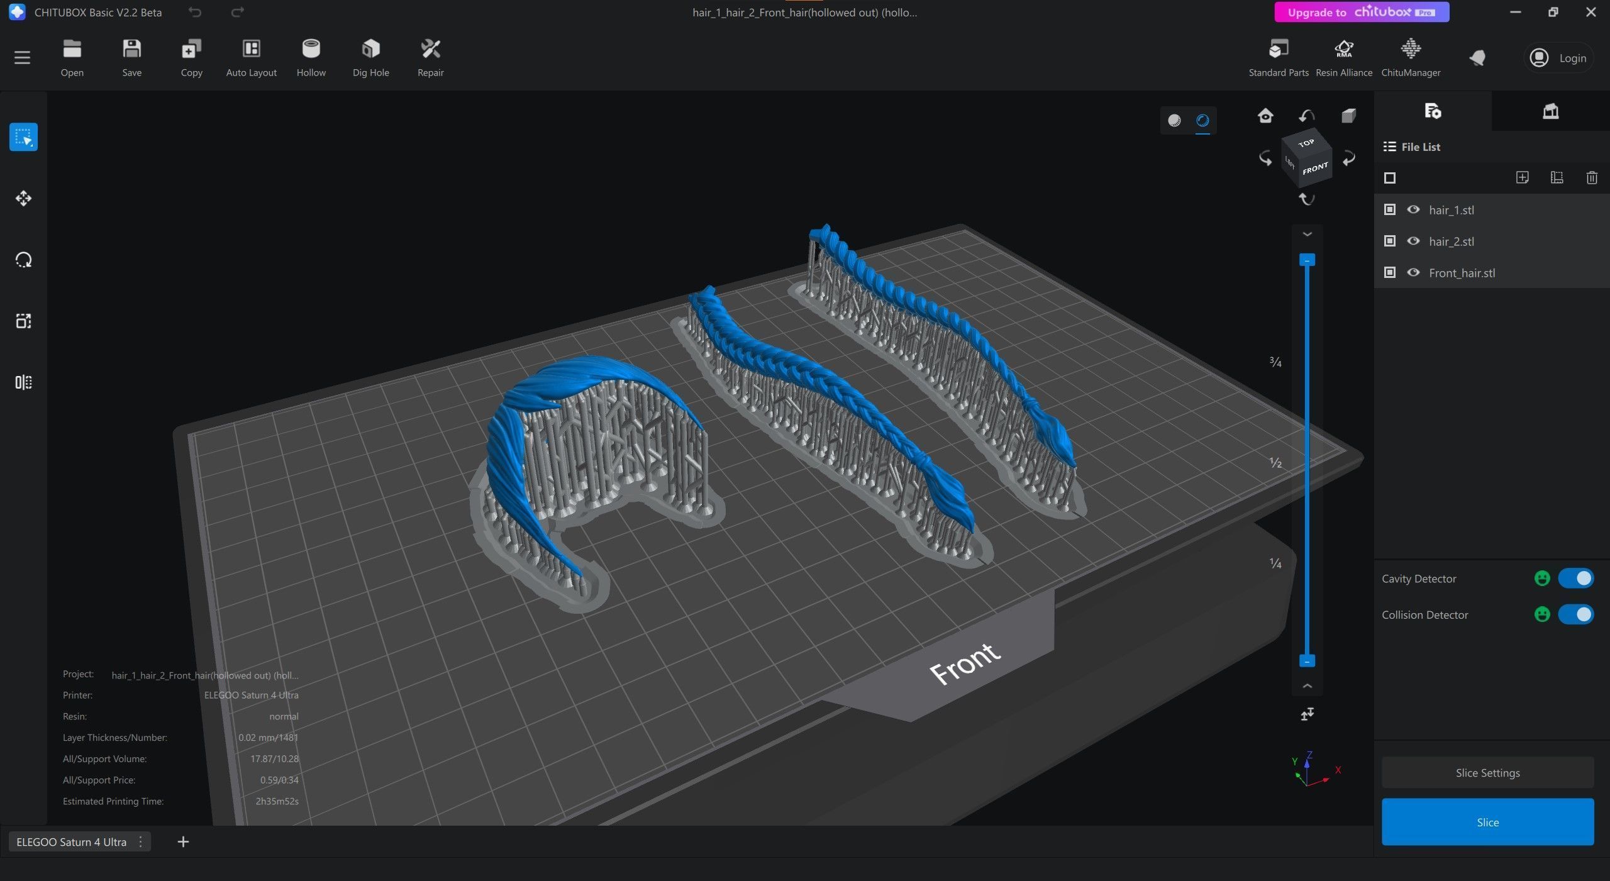This screenshot has width=1610, height=881.
Task: Toggle the Cavity Detector switch
Action: click(1575, 578)
